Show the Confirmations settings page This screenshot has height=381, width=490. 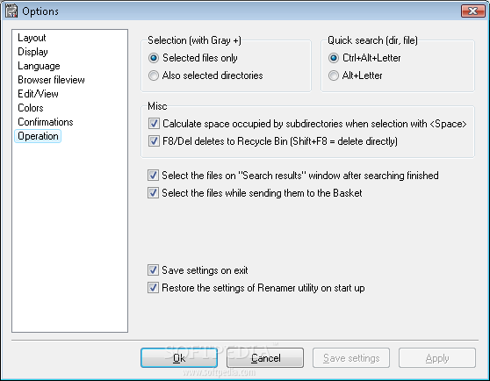46,122
